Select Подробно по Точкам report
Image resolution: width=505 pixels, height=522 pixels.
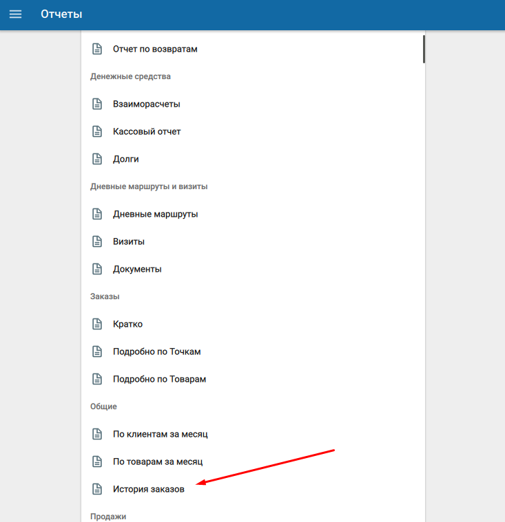(156, 351)
